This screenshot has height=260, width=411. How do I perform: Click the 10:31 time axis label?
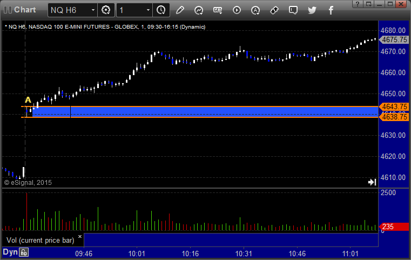[244, 254]
